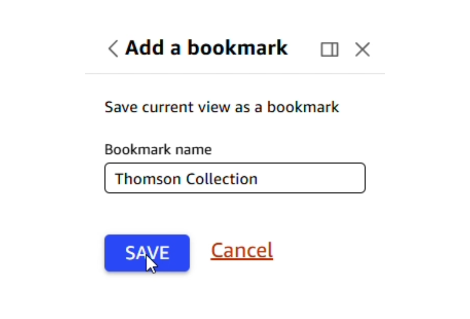Click the SAVE button
The image size is (470, 319).
pyautogui.click(x=147, y=253)
